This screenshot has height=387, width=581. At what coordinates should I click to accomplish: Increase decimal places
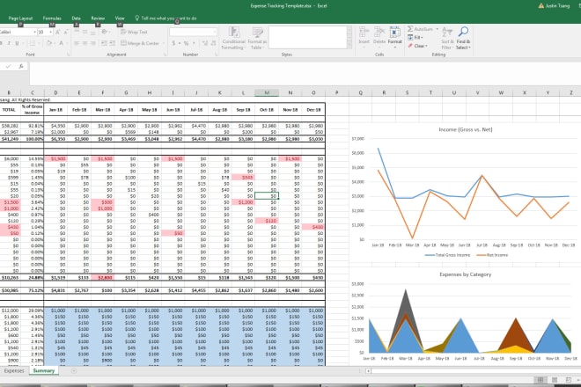(205, 43)
